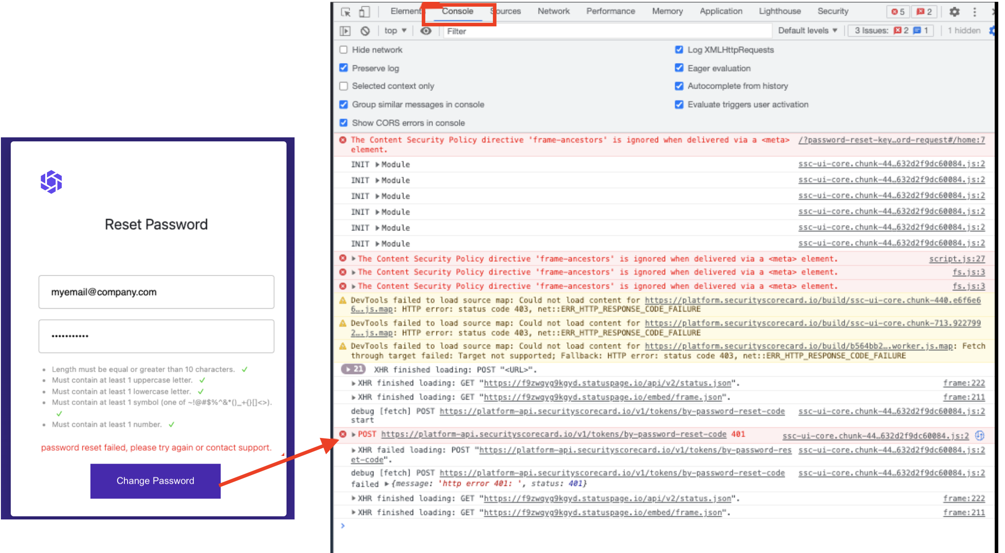
Task: Create live expression with eye icon
Action: (x=426, y=31)
